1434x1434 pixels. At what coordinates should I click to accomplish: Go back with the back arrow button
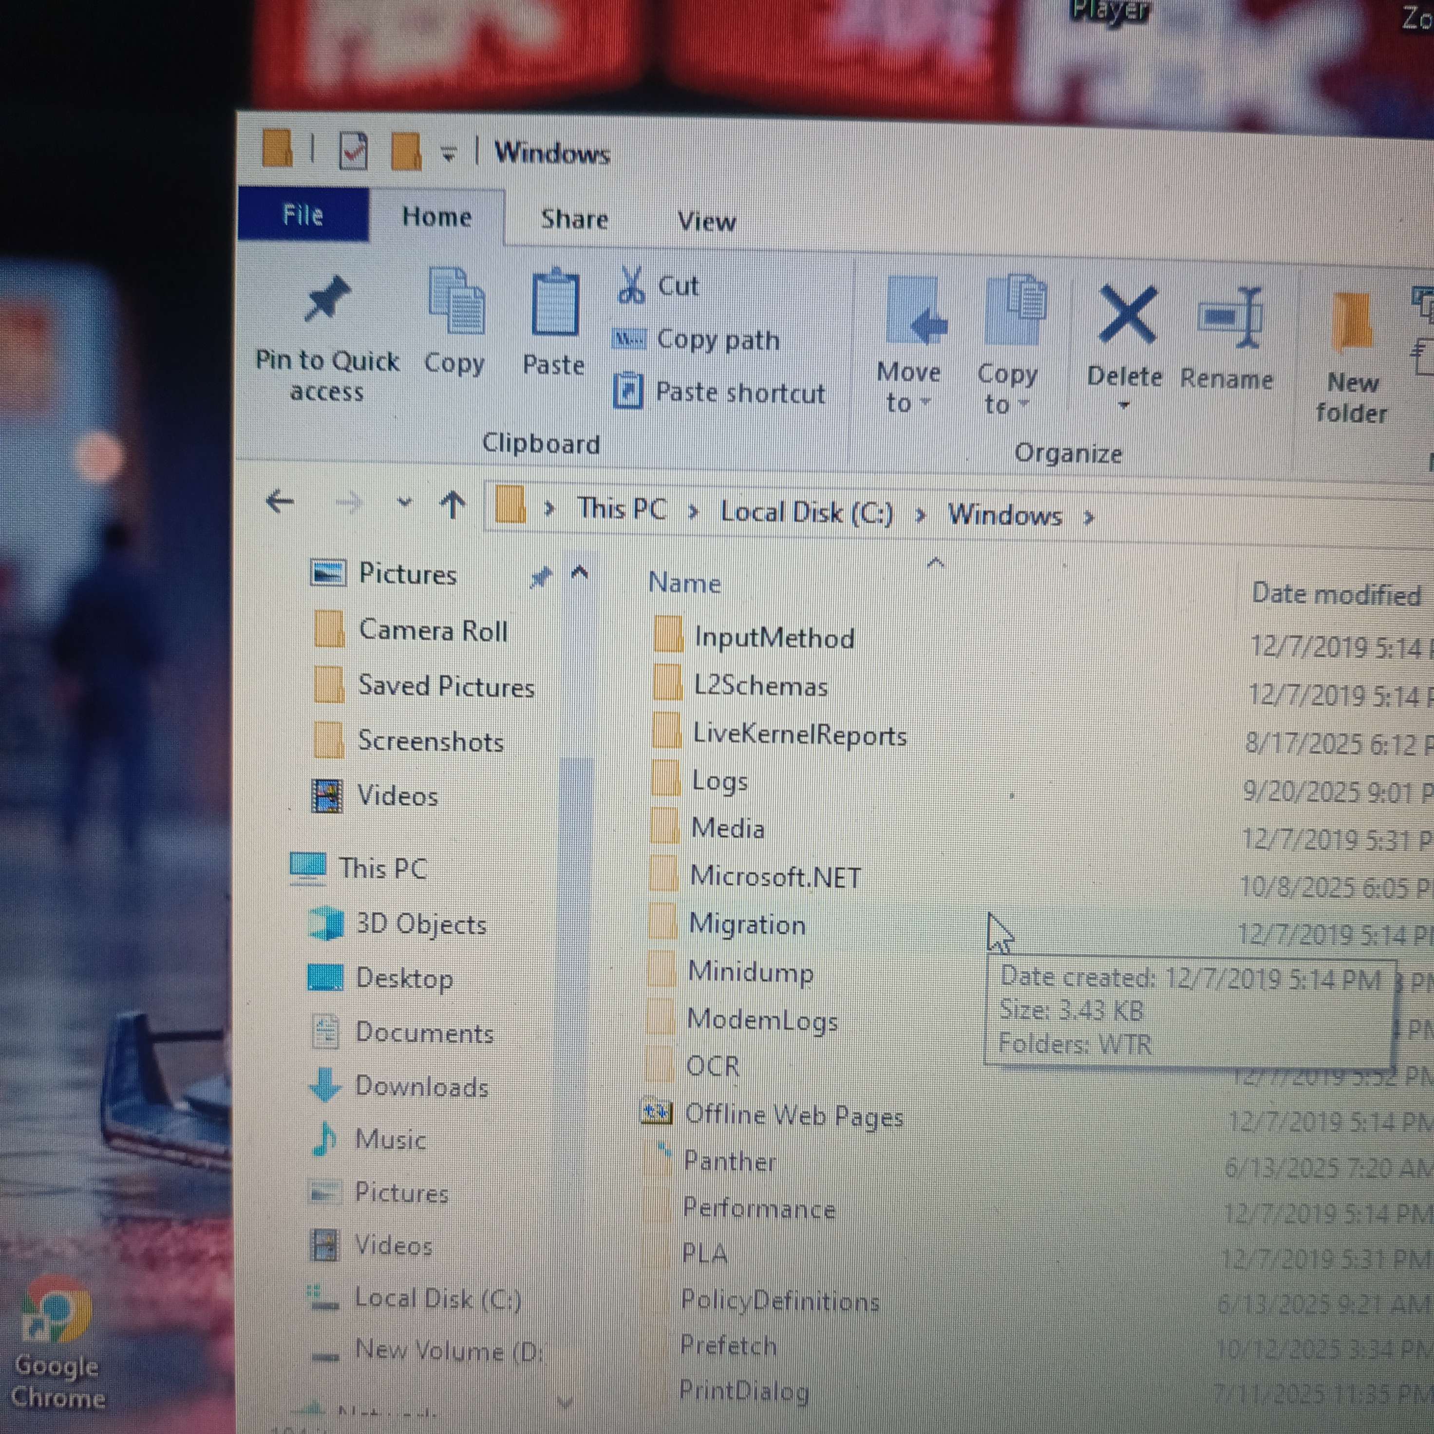click(x=280, y=502)
